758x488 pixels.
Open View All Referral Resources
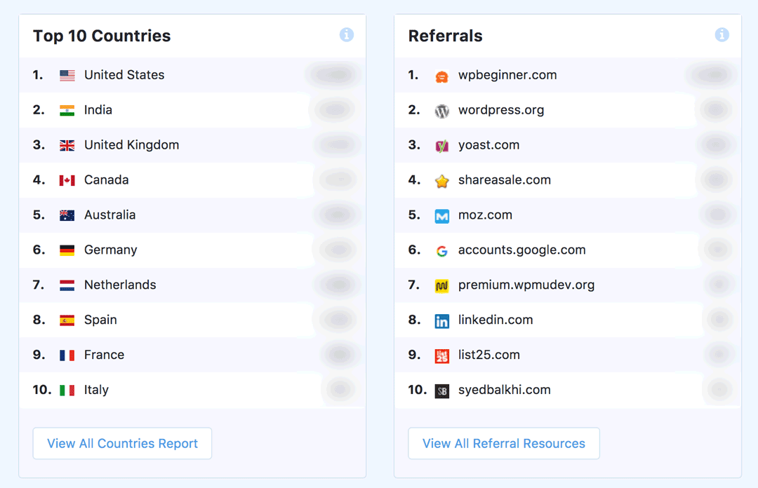tap(504, 443)
